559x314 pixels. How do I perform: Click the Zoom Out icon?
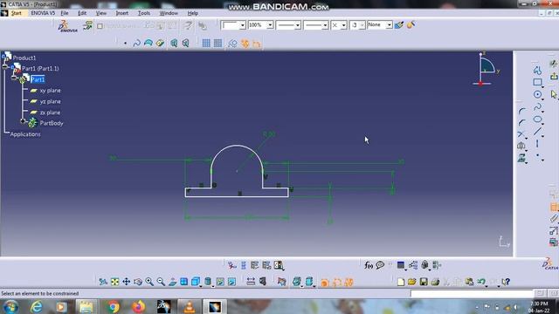161,282
